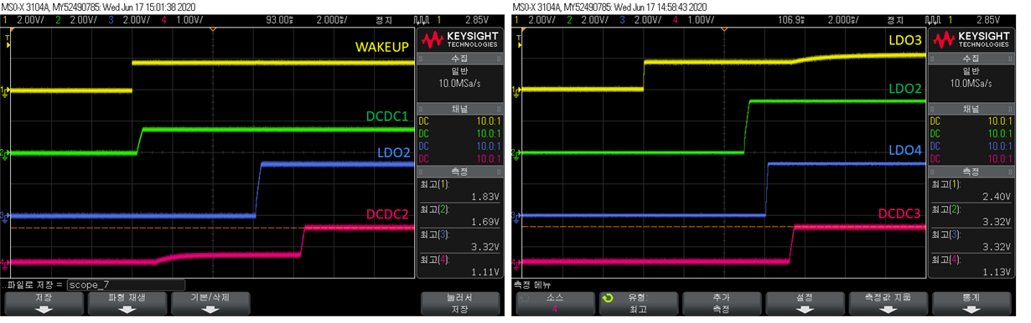Edit the scope_7 file name field
The height and width of the screenshot is (323, 1031).
pos(126,285)
